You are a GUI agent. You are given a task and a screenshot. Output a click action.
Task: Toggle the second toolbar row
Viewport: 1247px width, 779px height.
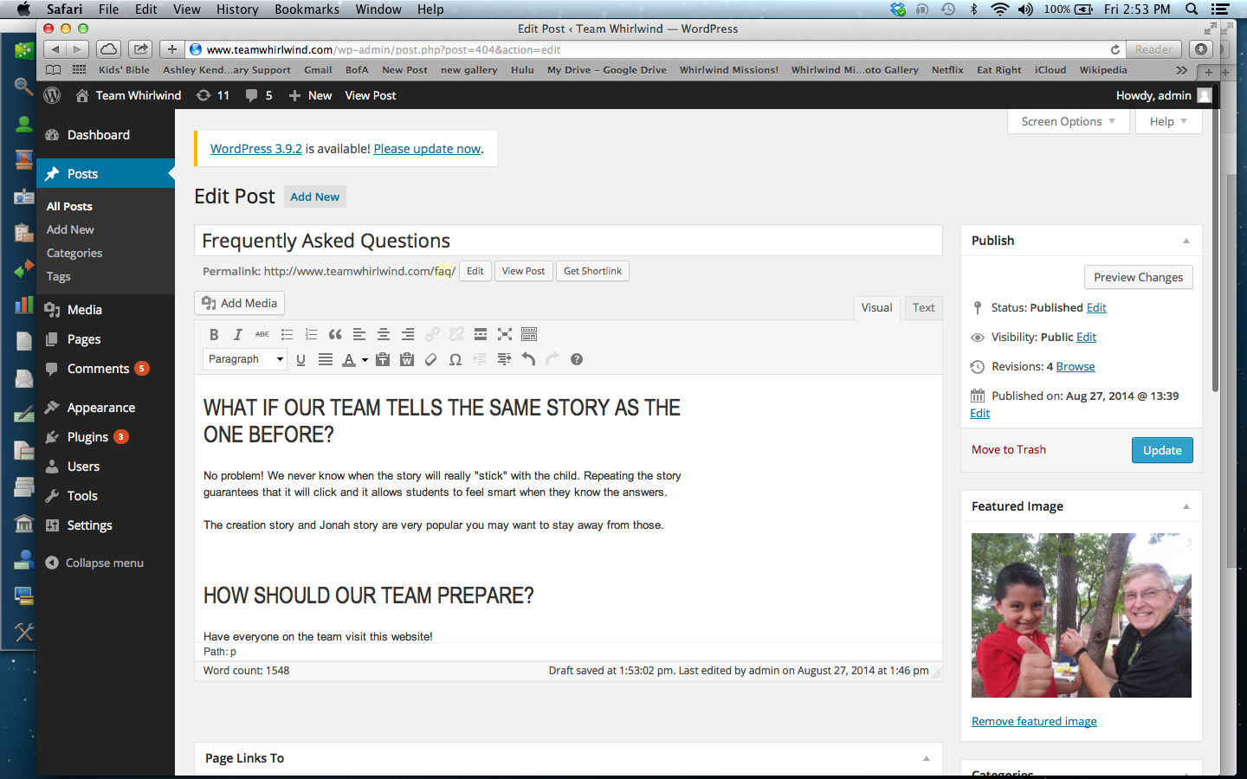point(529,335)
